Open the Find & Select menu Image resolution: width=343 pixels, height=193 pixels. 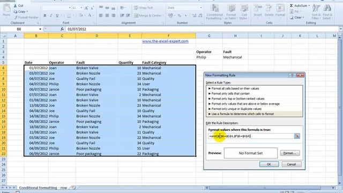[327, 12]
